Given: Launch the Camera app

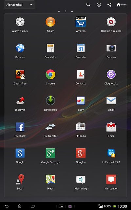Looking at the screenshot, I should pyautogui.click(x=111, y=48).
